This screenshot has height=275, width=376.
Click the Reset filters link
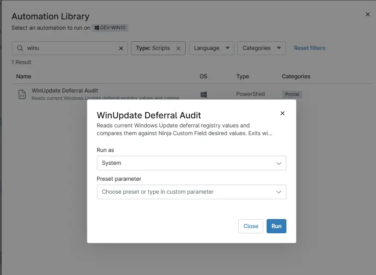(x=309, y=48)
